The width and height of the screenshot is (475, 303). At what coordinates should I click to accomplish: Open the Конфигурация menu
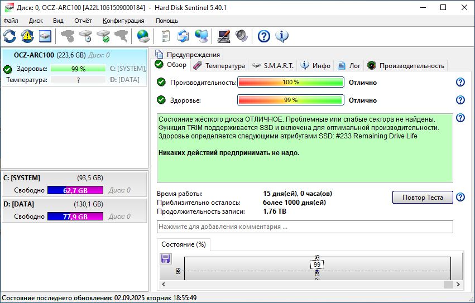coord(123,21)
